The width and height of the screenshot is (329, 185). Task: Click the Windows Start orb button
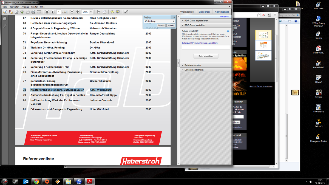pos(5,181)
